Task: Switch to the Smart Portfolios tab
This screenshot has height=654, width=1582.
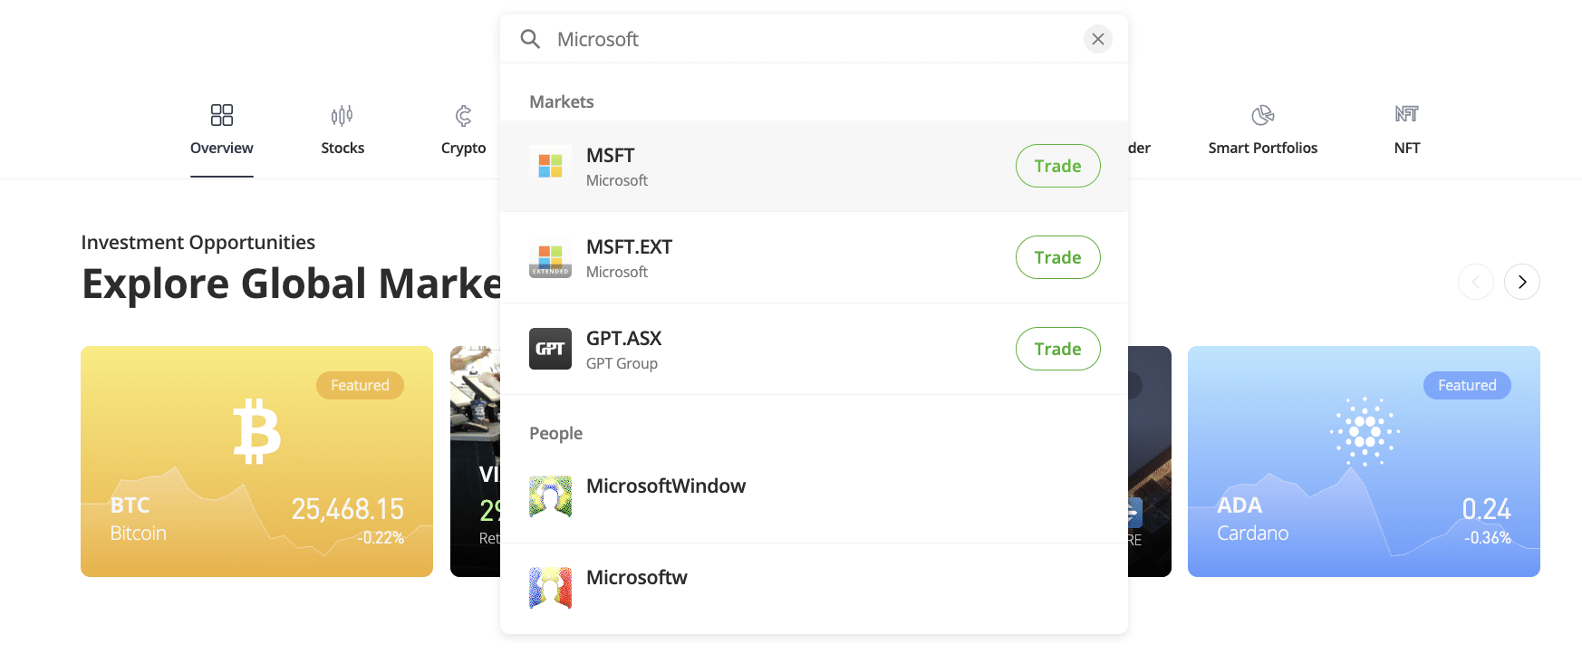Action: 1263,148
